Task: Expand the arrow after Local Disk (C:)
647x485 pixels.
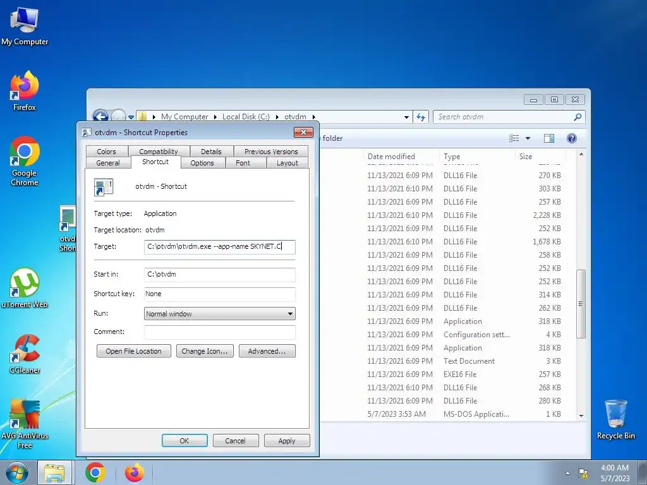Action: point(277,117)
